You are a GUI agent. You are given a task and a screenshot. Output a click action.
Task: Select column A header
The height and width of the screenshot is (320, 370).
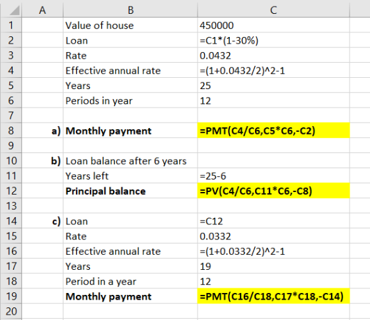coord(42,10)
